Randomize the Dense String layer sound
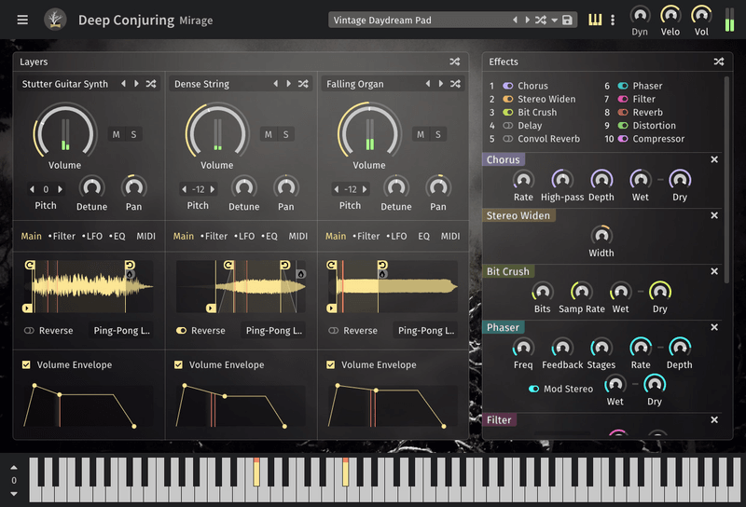Viewport: 746px width, 507px height. click(x=303, y=84)
